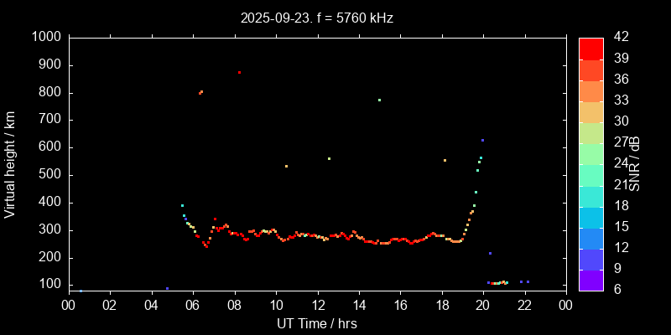The image size is (671, 335).
Task: Select the orange 33–36 dB colorbar band
Action: [x=590, y=90]
